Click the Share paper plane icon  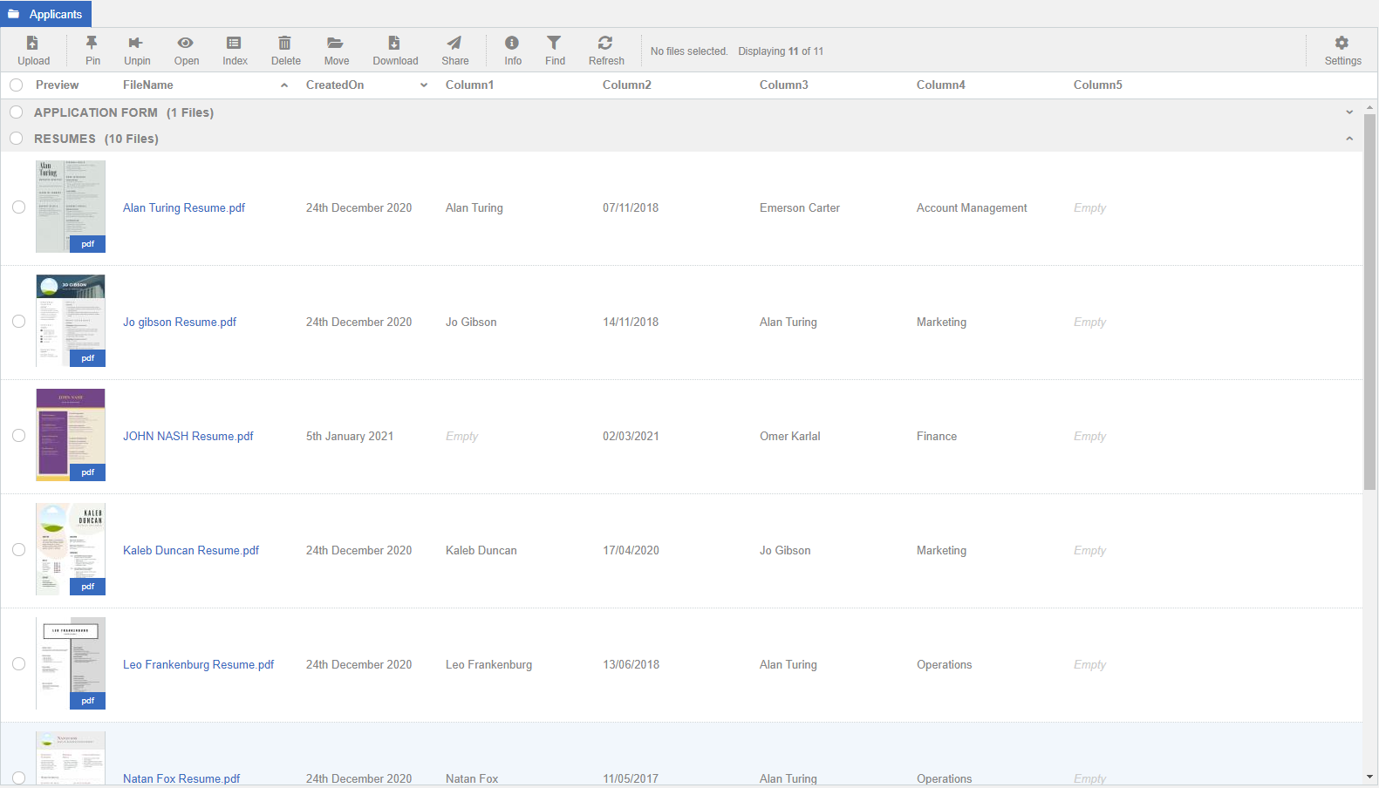(x=454, y=43)
